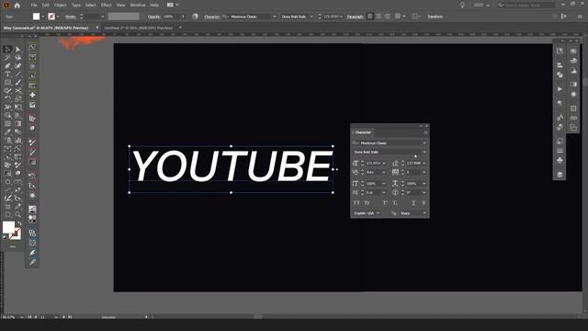588x331 pixels.
Task: Open kerning Auto dropdown
Action: [x=384, y=172]
